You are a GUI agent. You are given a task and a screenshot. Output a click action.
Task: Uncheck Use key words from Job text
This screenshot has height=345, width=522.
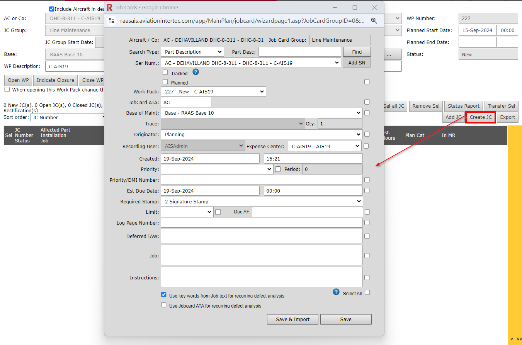click(164, 294)
